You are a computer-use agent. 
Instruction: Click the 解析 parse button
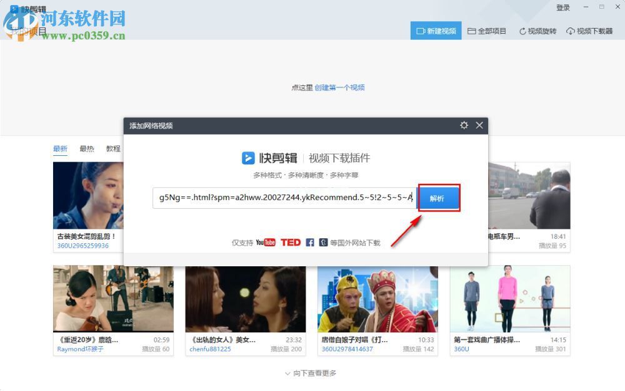click(439, 198)
